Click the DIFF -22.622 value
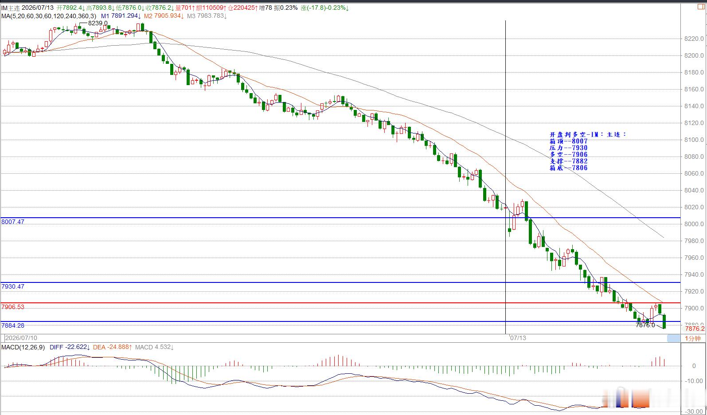The width and height of the screenshot is (707, 415). (x=70, y=347)
